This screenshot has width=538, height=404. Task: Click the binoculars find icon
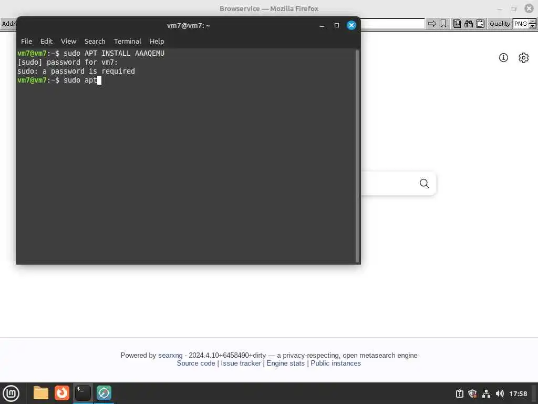469,24
